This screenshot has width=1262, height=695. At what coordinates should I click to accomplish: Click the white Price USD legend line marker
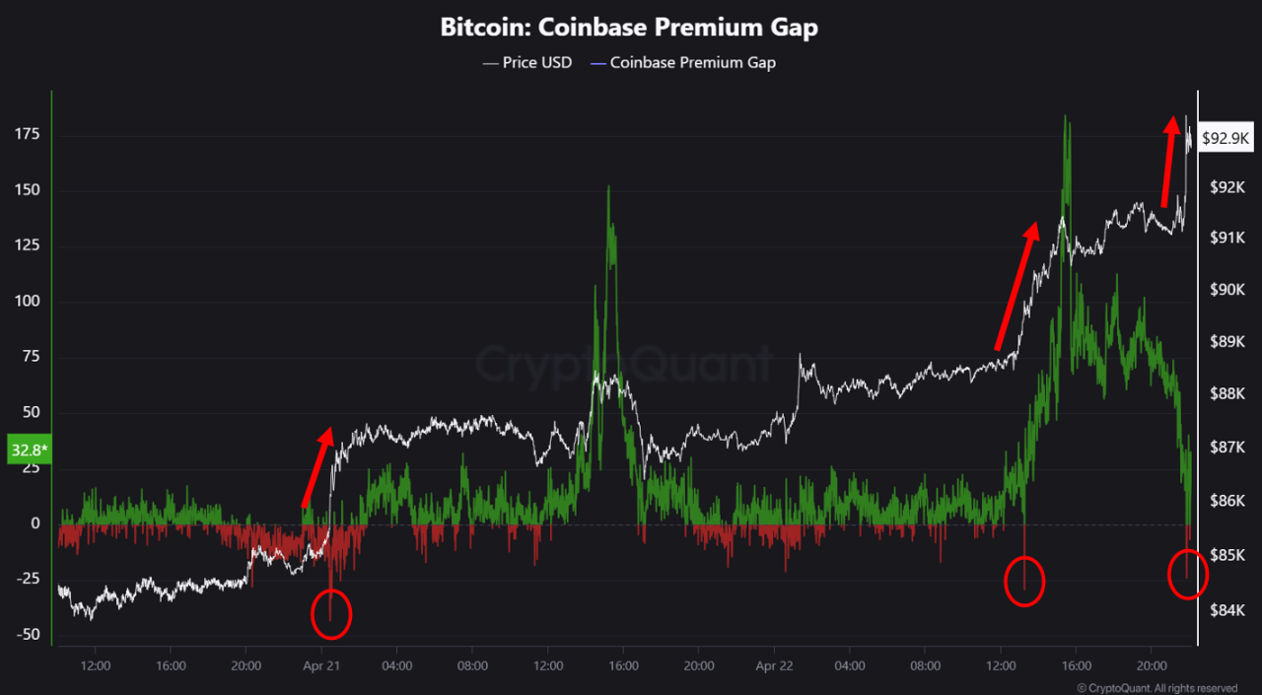[x=490, y=63]
